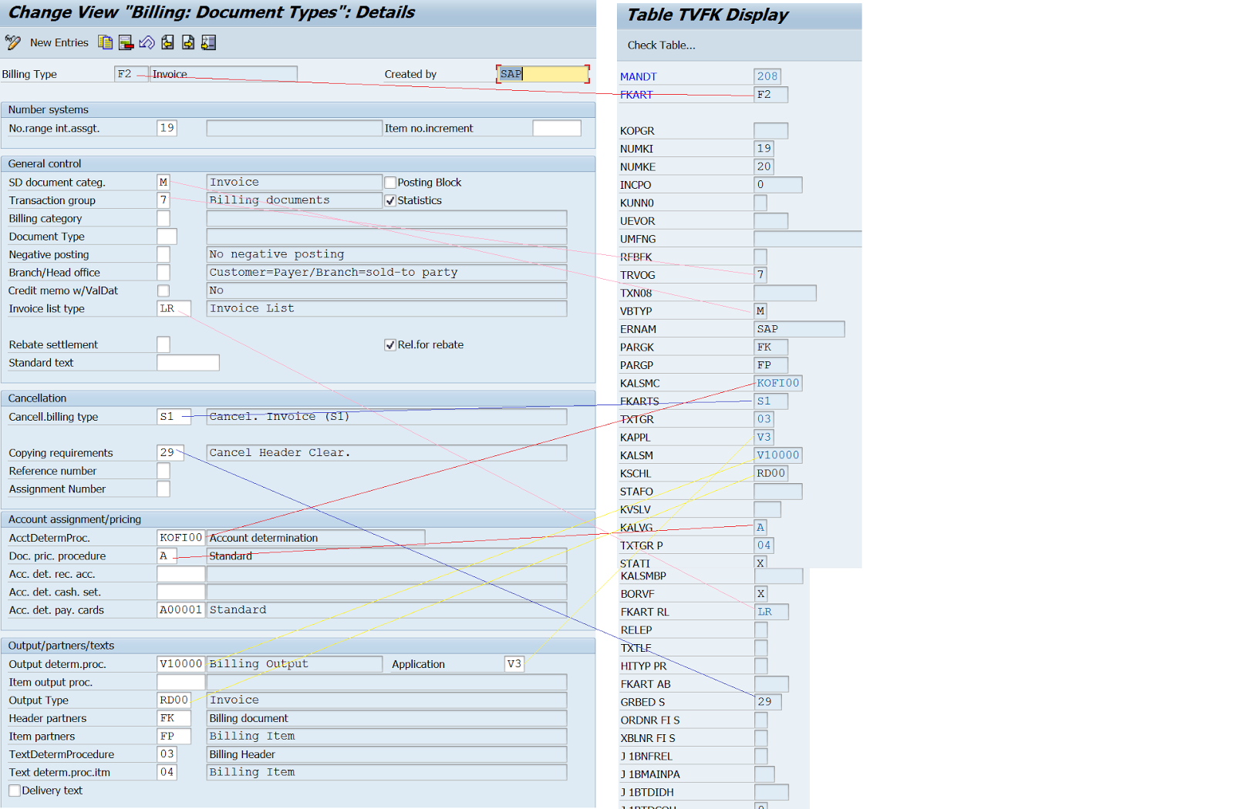This screenshot has height=809, width=1234.
Task: Select the Invoice list type LR field
Action: click(174, 309)
